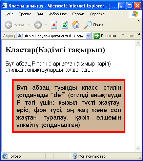Click the paragraph starting Бұл абзац Р тәгіне
This screenshot has width=143, height=161.
(x=58, y=67)
